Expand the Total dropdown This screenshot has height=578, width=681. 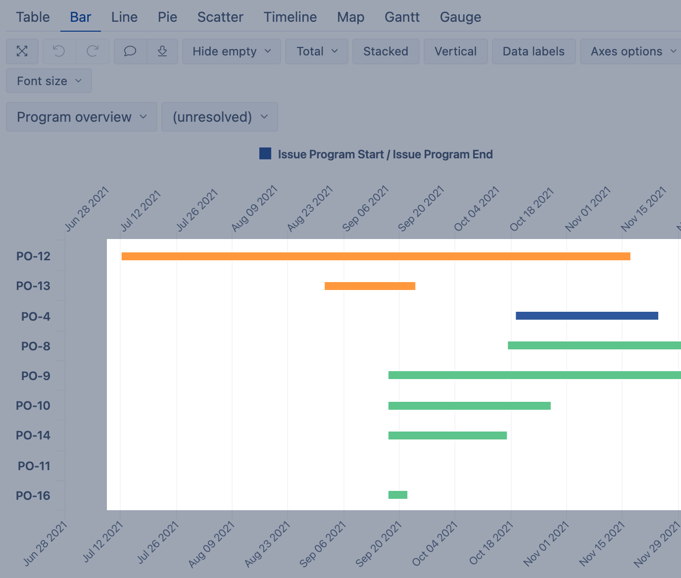coord(317,51)
